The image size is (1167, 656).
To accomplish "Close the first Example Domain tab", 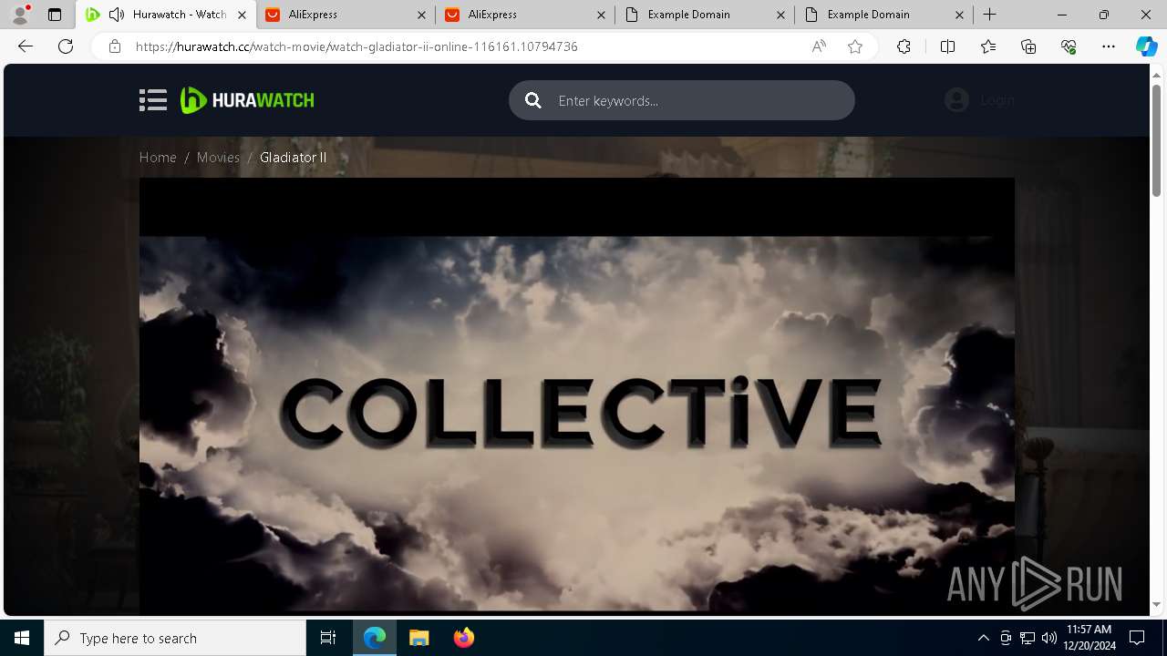I will pos(780,15).
